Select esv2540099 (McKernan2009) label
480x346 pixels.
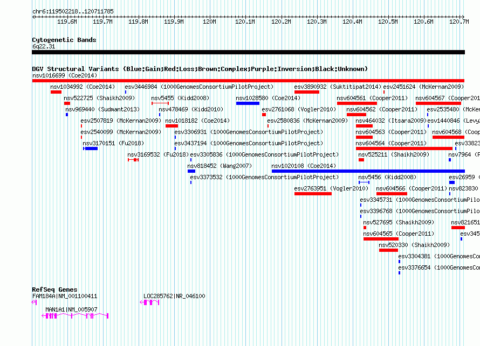121,132
